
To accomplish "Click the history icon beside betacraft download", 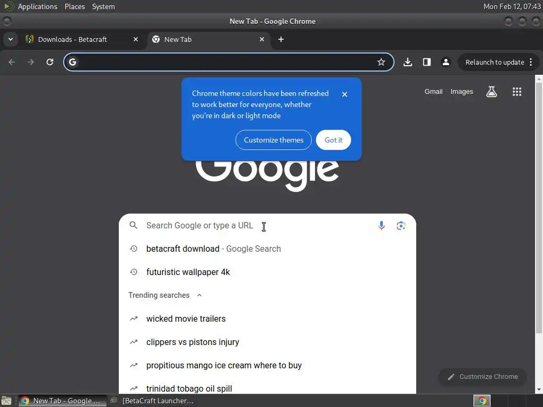I will [x=133, y=249].
